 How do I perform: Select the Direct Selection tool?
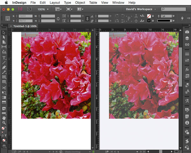(4, 37)
